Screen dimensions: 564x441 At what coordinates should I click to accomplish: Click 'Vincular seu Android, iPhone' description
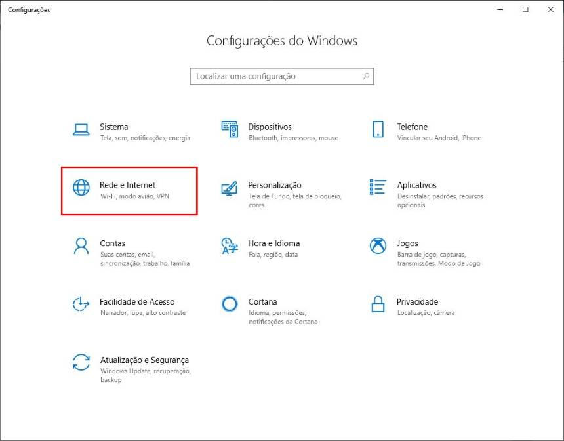click(439, 138)
